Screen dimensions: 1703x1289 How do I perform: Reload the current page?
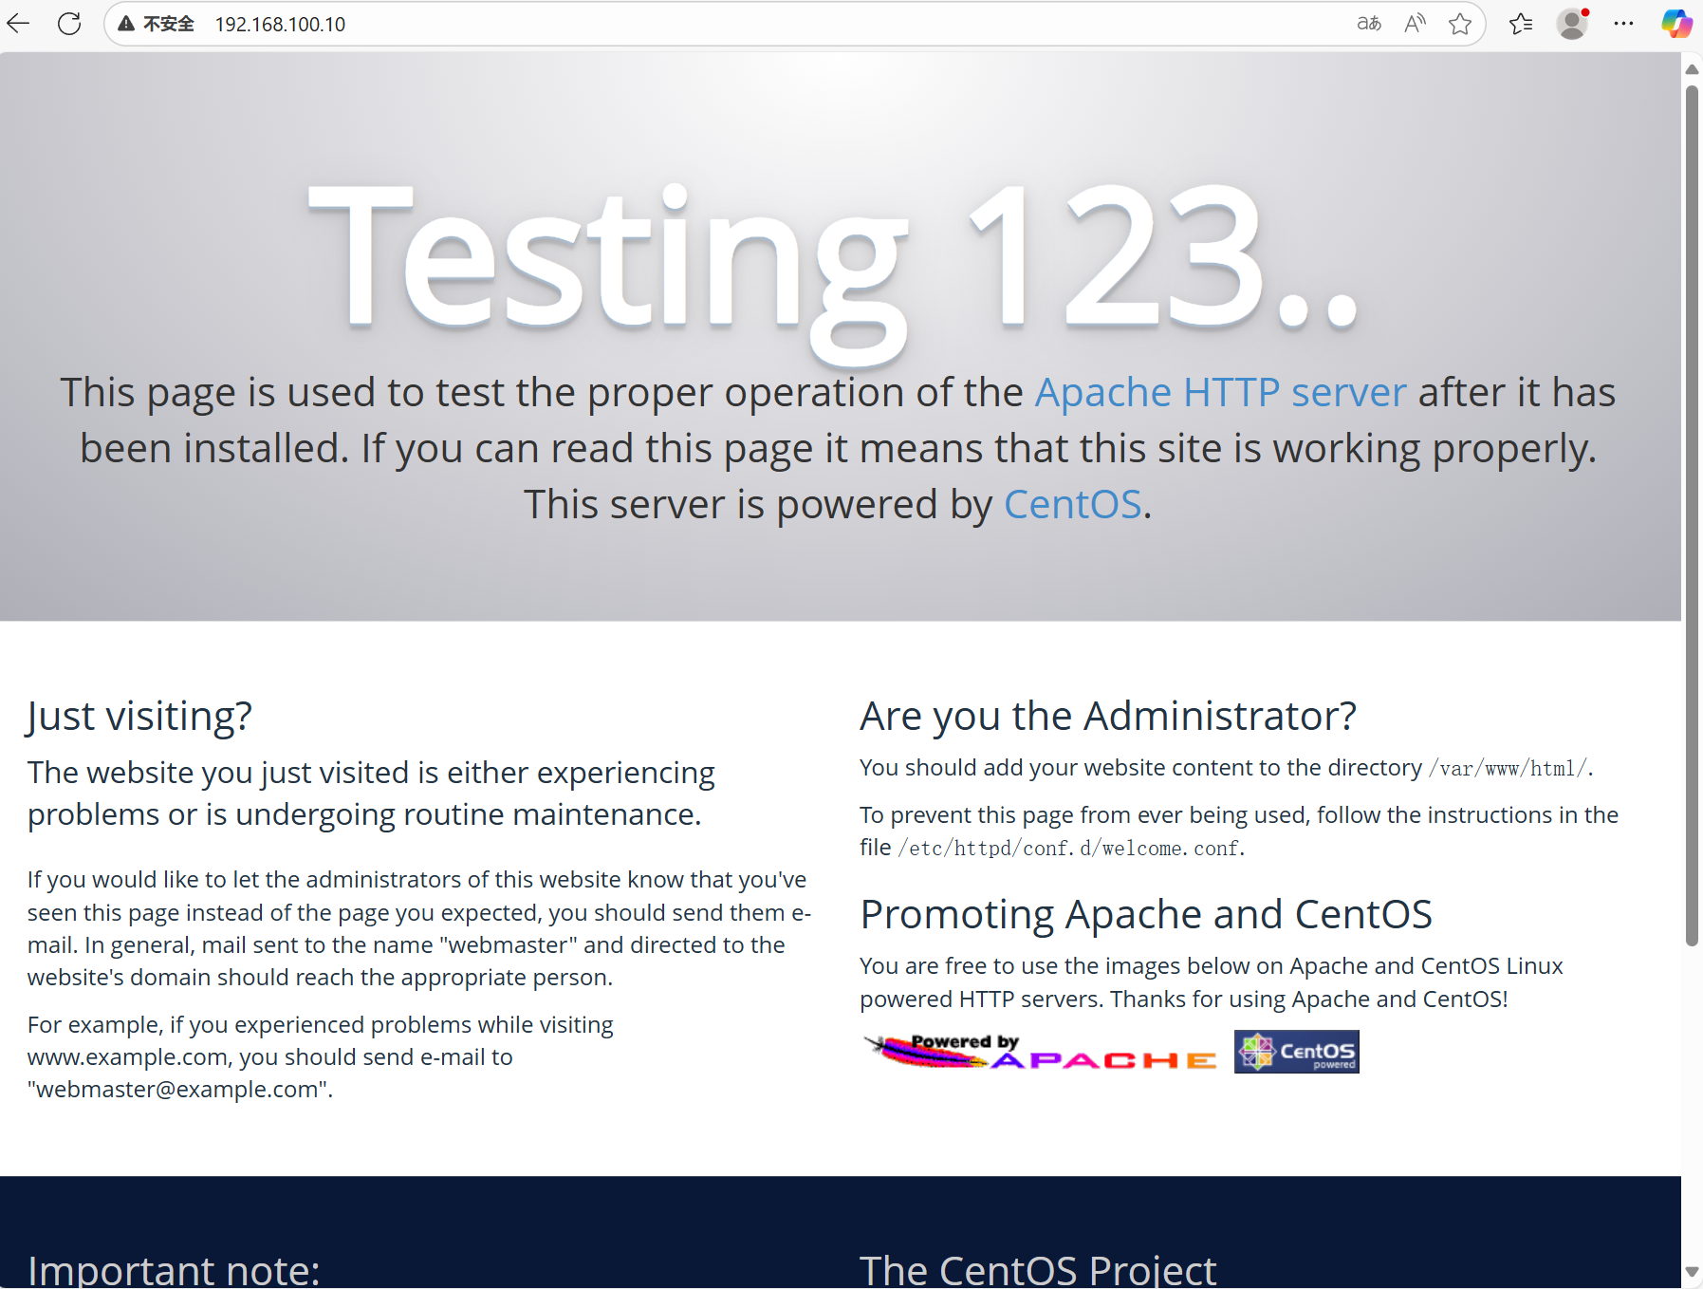coord(69,24)
